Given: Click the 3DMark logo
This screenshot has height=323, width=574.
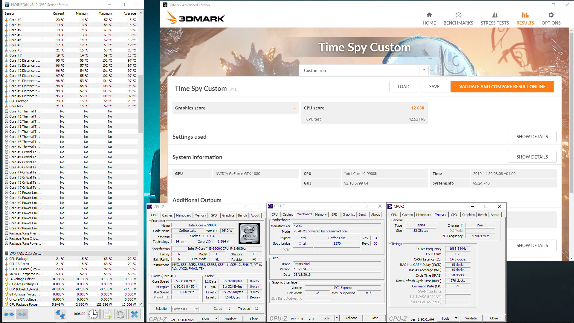Looking at the screenshot, I should [x=195, y=18].
